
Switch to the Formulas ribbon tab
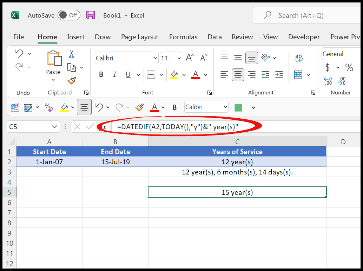coord(183,37)
